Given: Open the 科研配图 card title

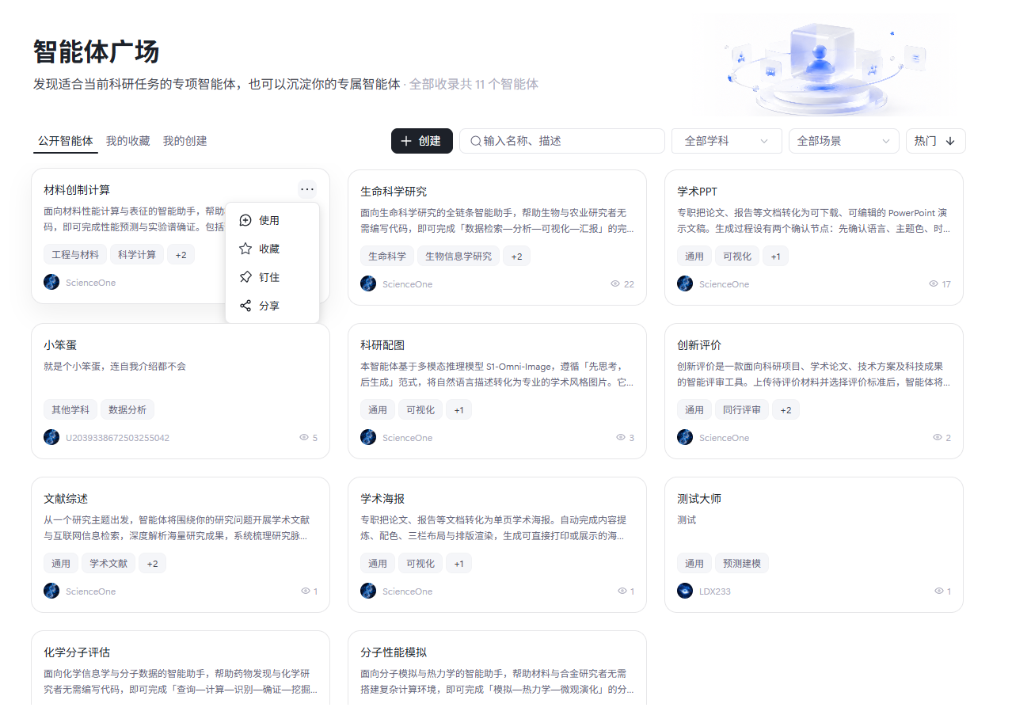Looking at the screenshot, I should tap(382, 345).
